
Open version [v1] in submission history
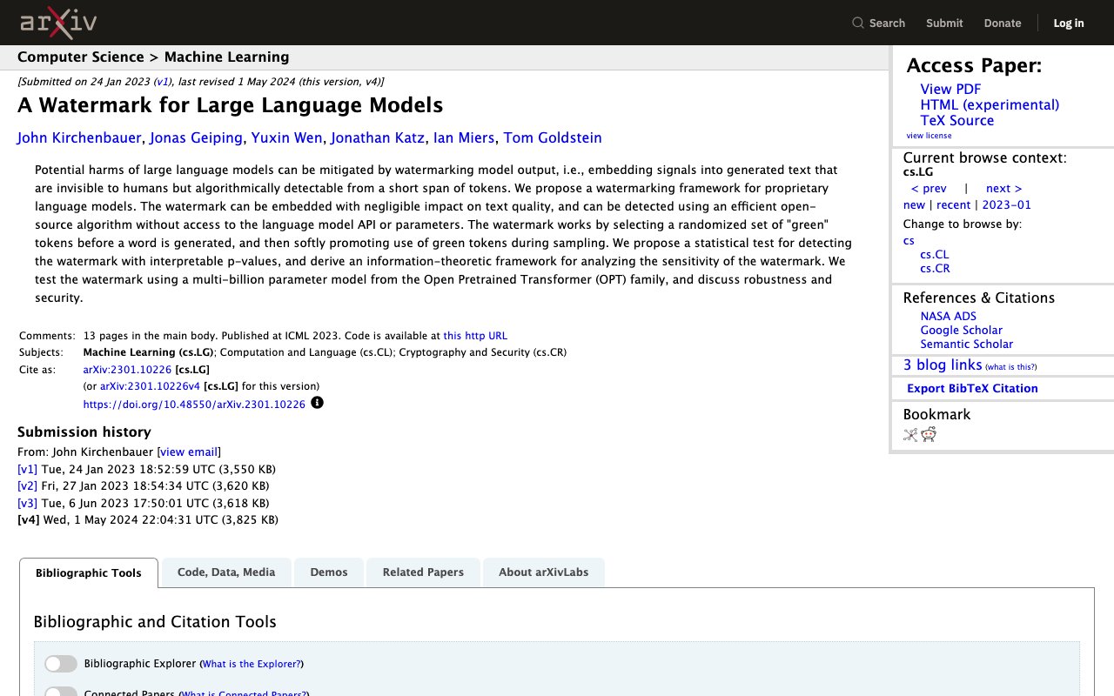coord(28,469)
